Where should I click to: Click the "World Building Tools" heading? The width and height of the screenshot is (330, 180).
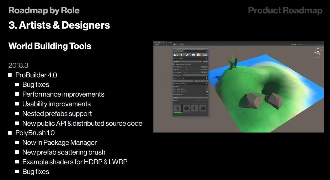(x=50, y=46)
